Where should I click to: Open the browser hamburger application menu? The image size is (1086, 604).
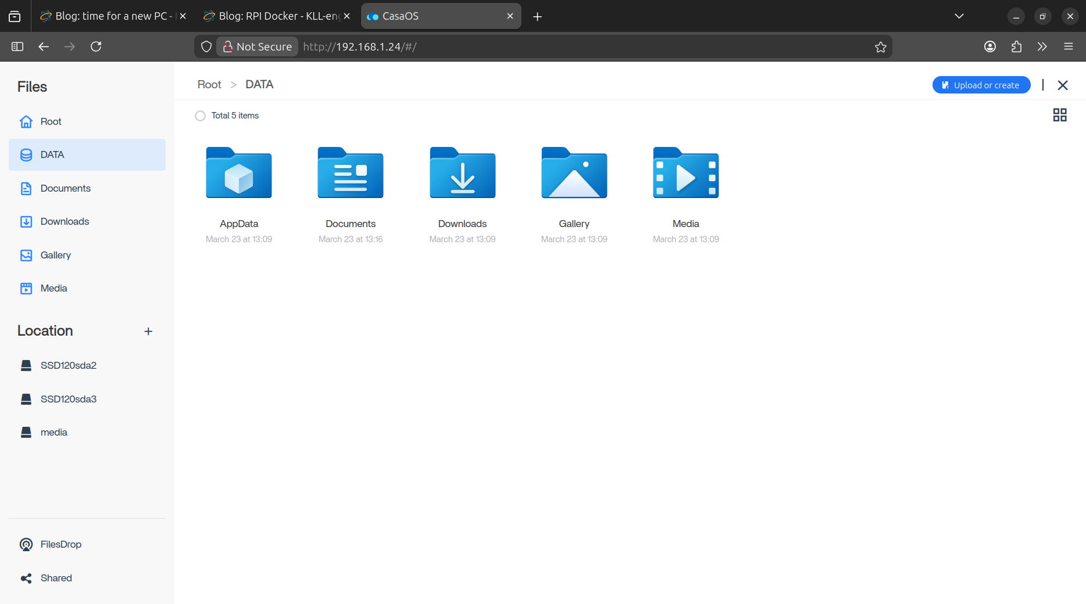(1069, 46)
